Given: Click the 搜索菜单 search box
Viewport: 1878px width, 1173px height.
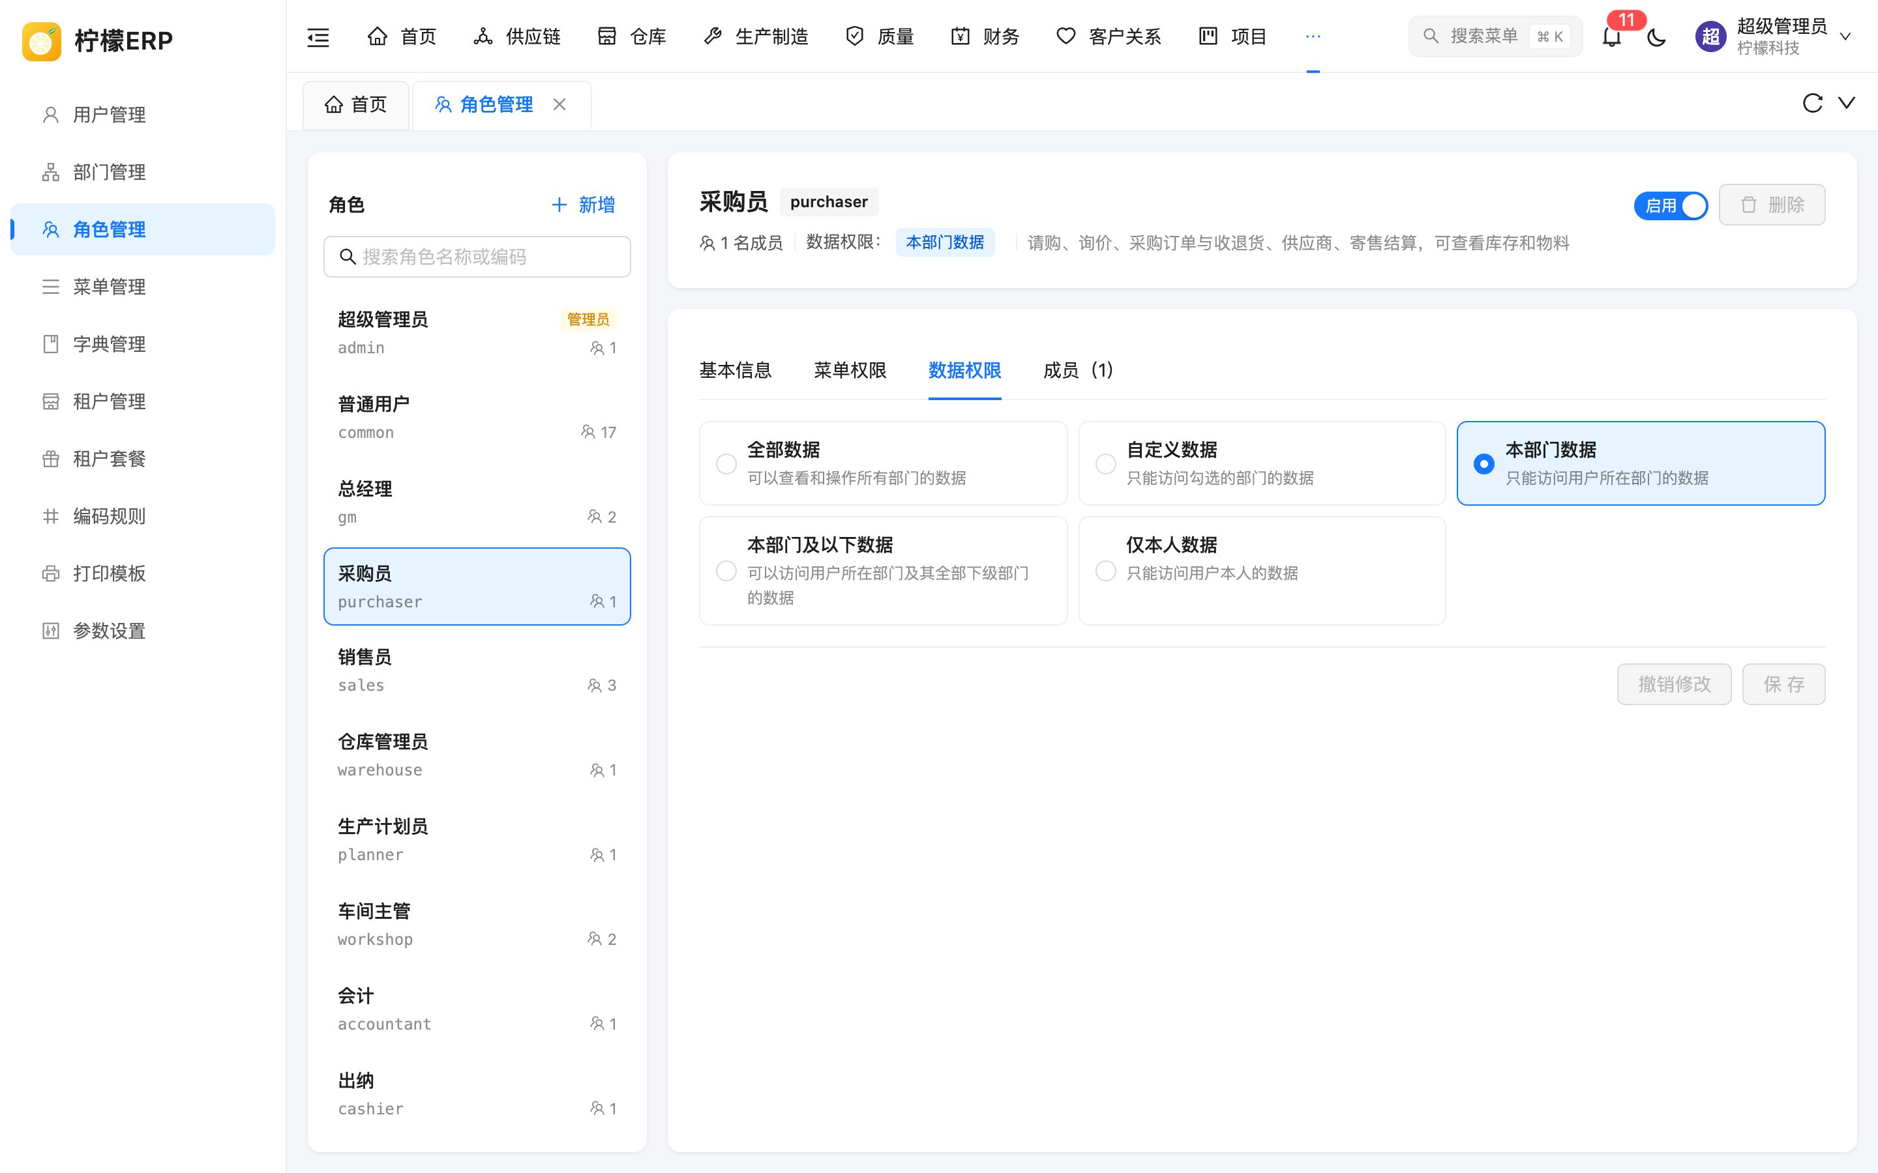Looking at the screenshot, I should click(x=1495, y=36).
